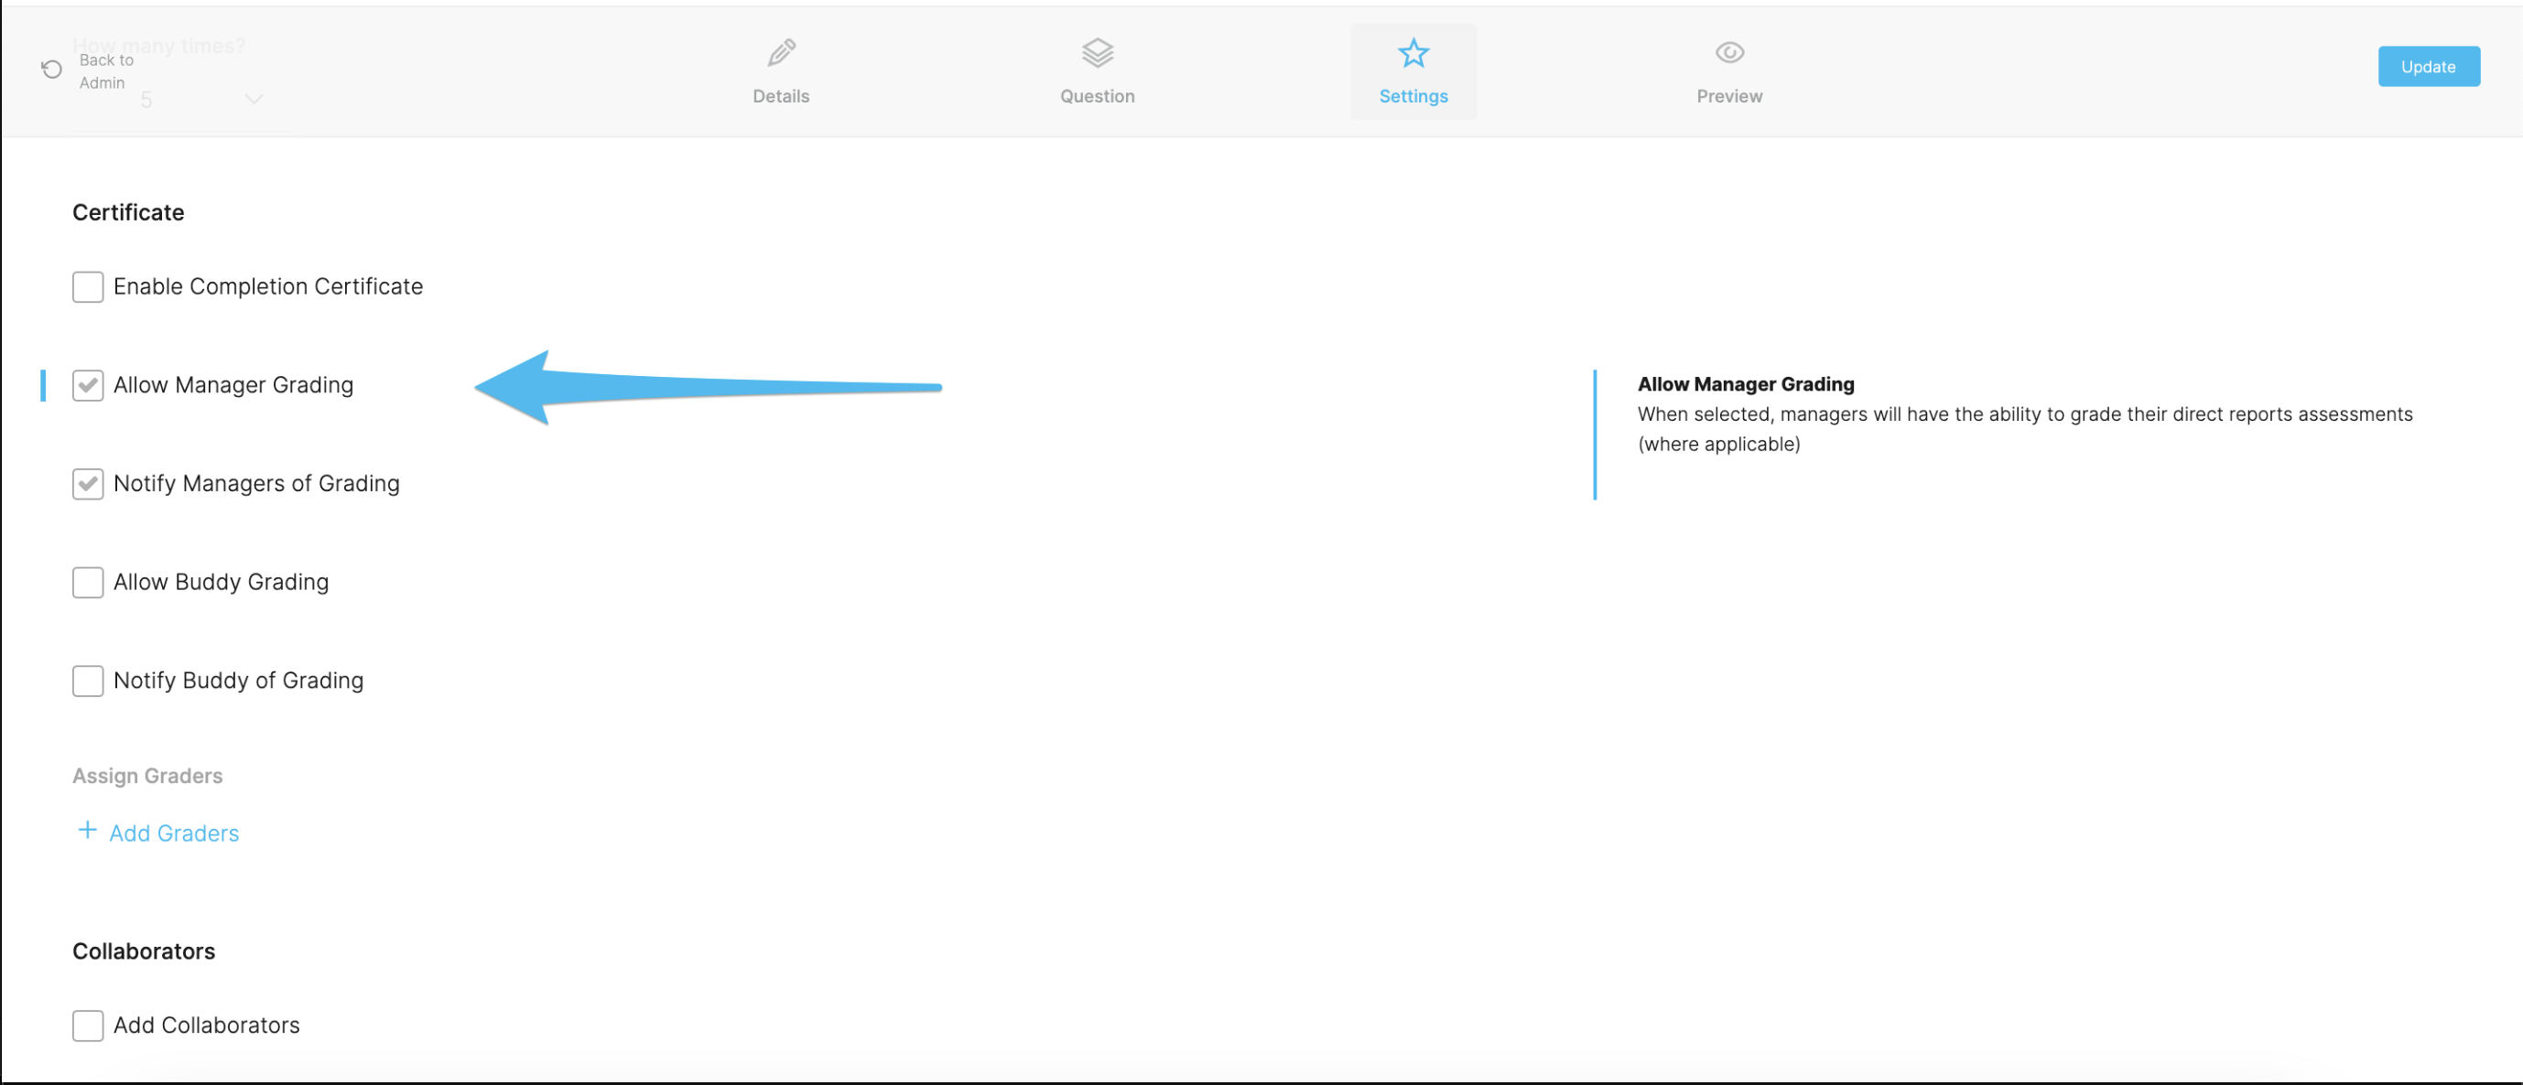Uncheck Allow Manager Grading
Screen dimensions: 2523x1085
pyautogui.click(x=87, y=384)
